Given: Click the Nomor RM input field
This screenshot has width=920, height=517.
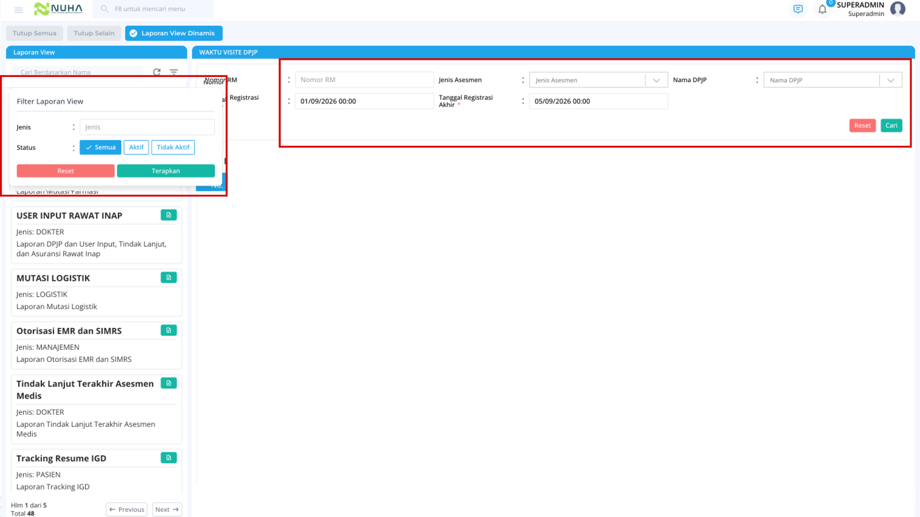Looking at the screenshot, I should [x=365, y=80].
